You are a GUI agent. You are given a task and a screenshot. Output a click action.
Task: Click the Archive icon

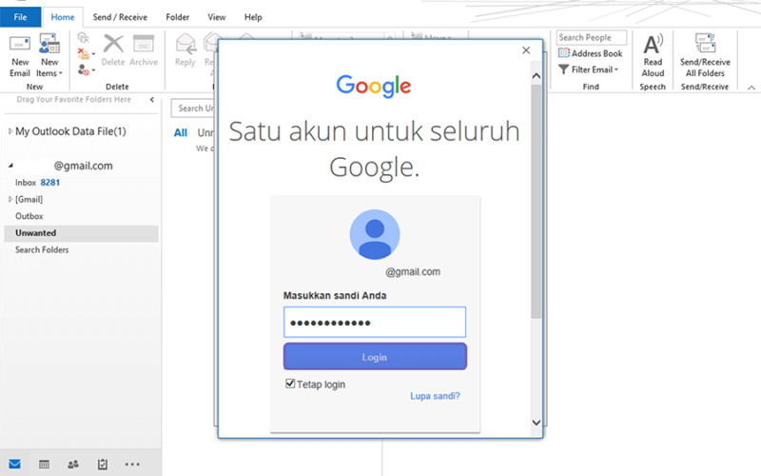pyautogui.click(x=144, y=44)
